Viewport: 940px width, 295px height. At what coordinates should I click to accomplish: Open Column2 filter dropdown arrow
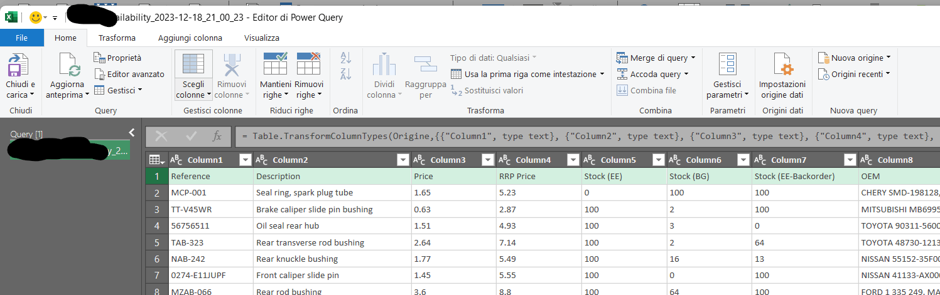[x=403, y=160]
